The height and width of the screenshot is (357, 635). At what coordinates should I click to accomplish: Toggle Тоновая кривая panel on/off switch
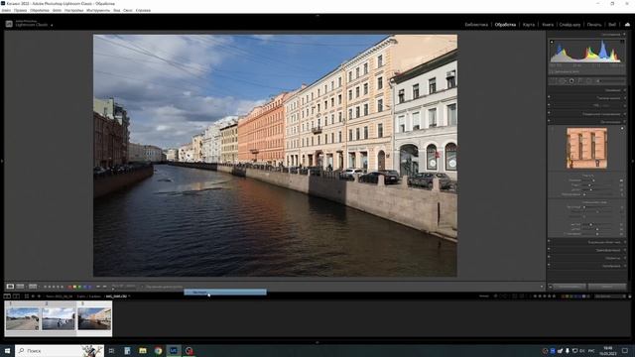(x=549, y=97)
